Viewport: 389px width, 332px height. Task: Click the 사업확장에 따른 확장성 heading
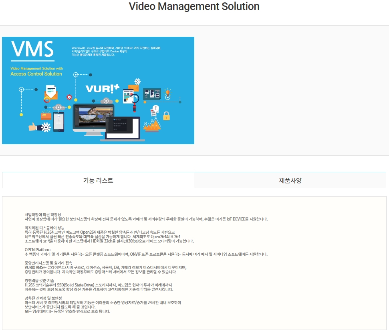(x=43, y=215)
